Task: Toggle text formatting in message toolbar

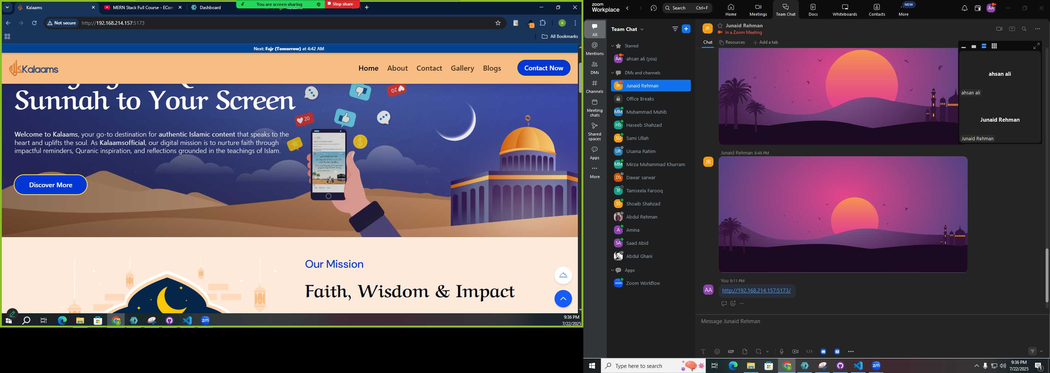Action: pyautogui.click(x=703, y=352)
